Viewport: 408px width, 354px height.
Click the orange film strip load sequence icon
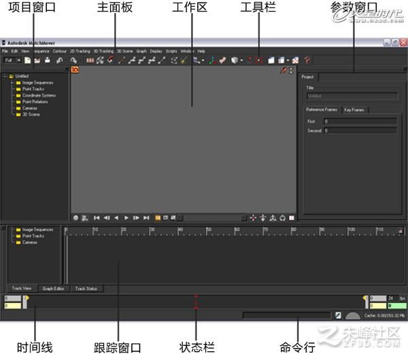click(90, 60)
